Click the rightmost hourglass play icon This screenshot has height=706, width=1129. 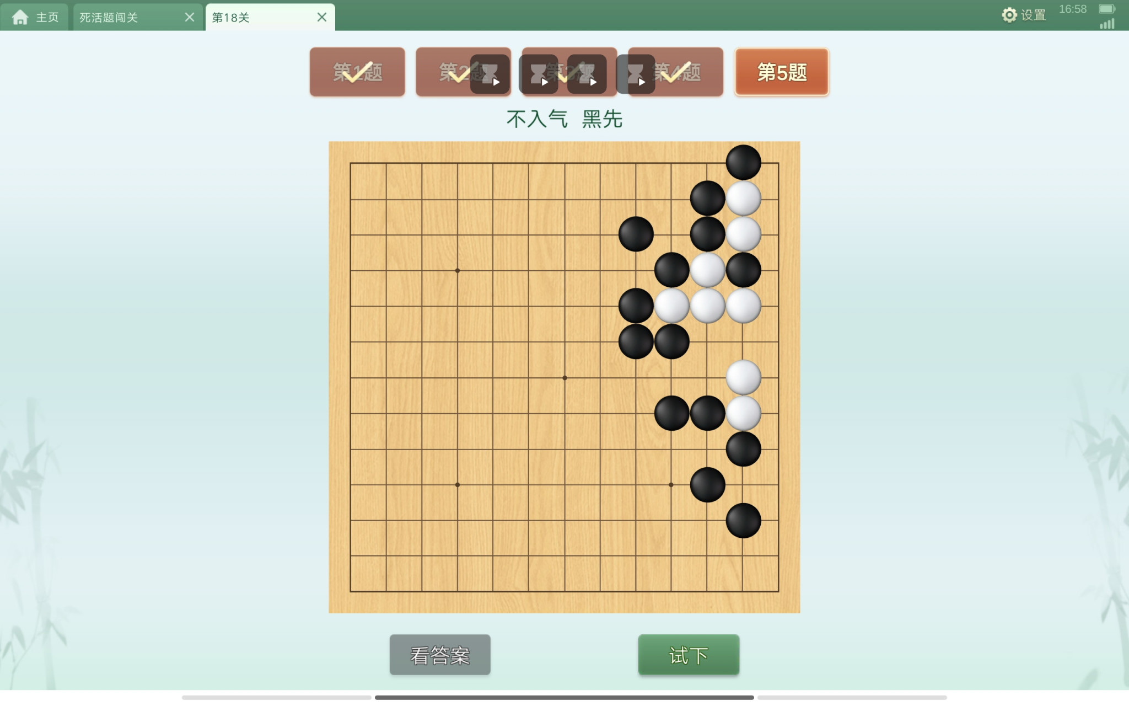636,74
